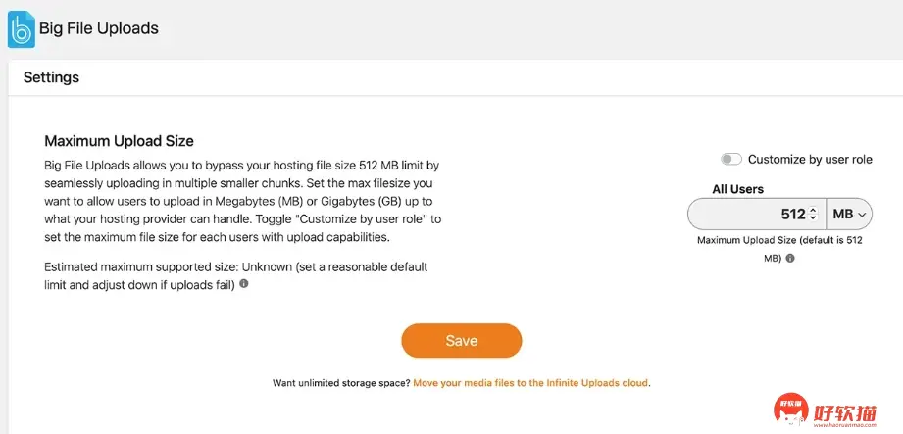Click the All Users label
Image resolution: width=903 pixels, height=434 pixels.
737,189
